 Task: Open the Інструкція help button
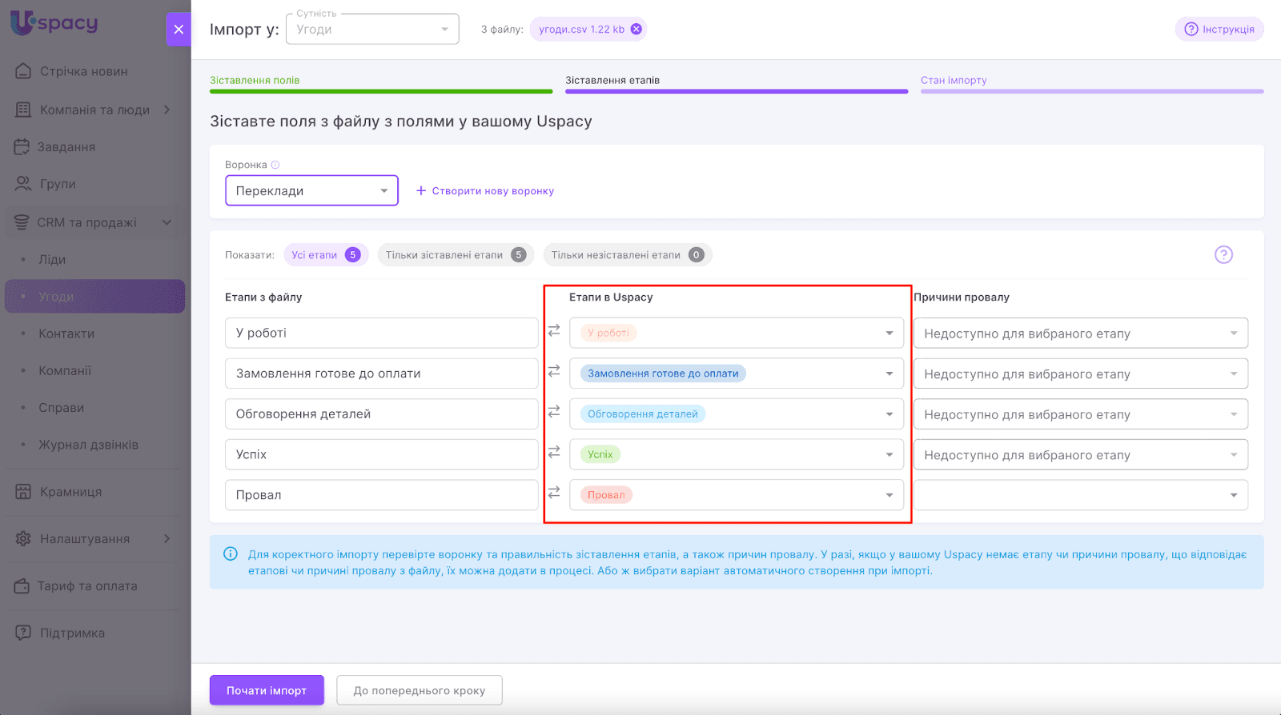tap(1219, 30)
